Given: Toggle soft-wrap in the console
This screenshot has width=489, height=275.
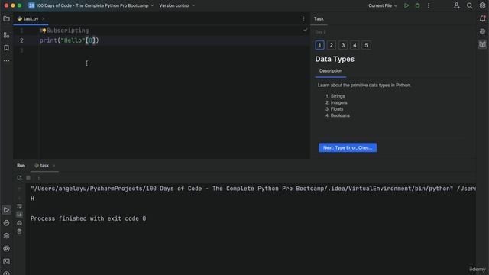Looking at the screenshot, I should pos(19,206).
